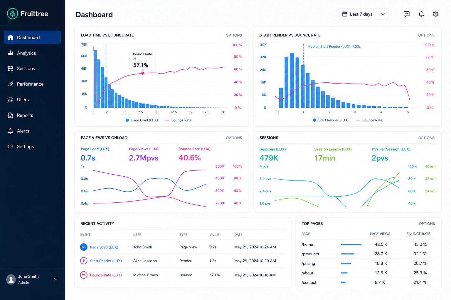451x300 pixels.
Task: Open Options for Page Views vs Onload
Action: pos(234,138)
